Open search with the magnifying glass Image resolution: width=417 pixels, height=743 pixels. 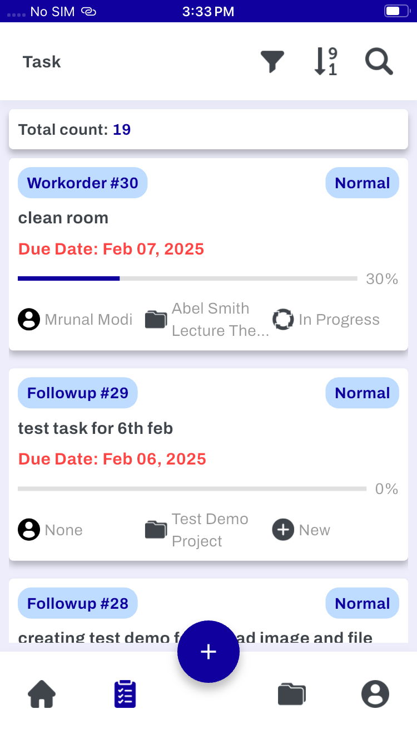pos(379,62)
